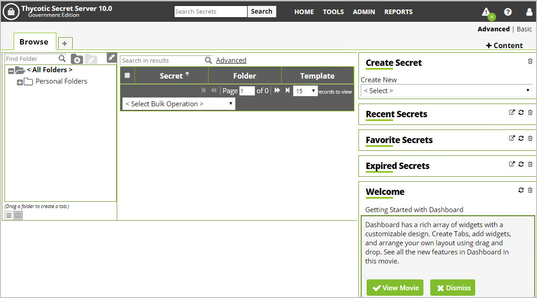Screen dimensions: 537x298
Task: Pop out the Recent Secrets widget
Action: pos(512,112)
